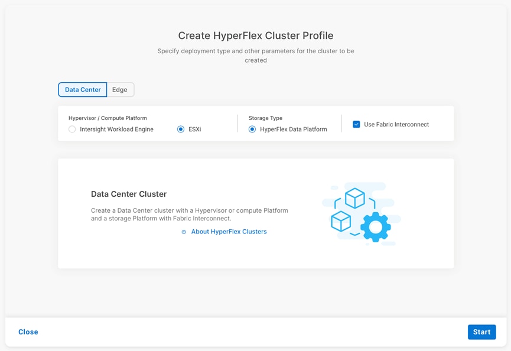Image resolution: width=511 pixels, height=351 pixels.
Task: Click the Create HyperFlex Cluster Profile heading
Action: point(255,35)
